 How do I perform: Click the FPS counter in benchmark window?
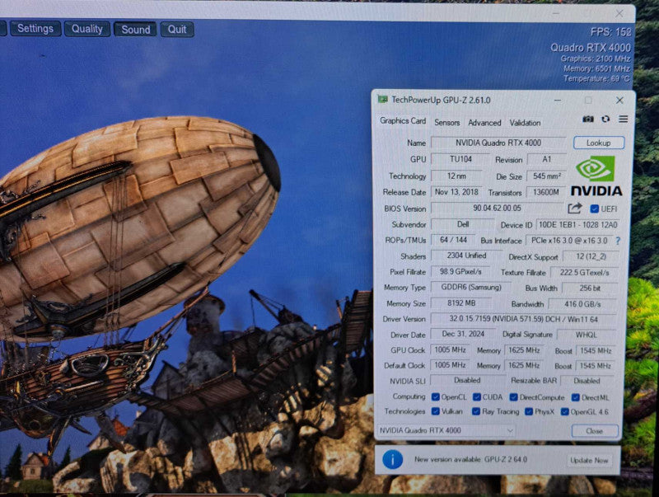[x=610, y=32]
